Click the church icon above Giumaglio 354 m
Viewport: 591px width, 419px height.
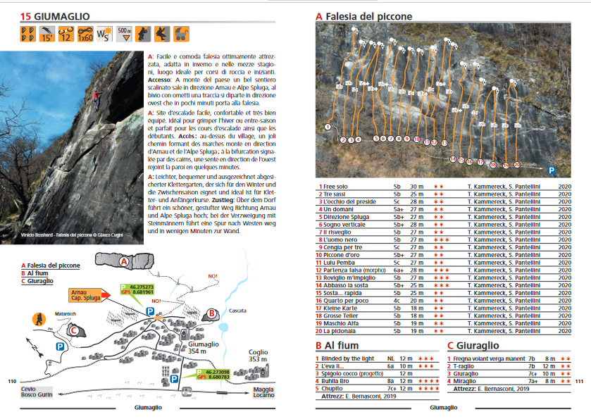185,334
